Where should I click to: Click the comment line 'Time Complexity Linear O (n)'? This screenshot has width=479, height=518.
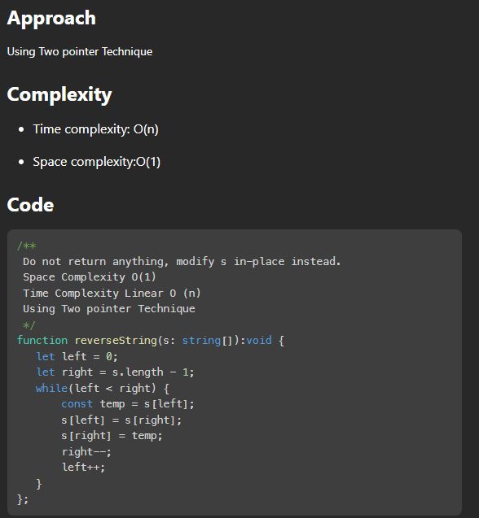coord(112,293)
